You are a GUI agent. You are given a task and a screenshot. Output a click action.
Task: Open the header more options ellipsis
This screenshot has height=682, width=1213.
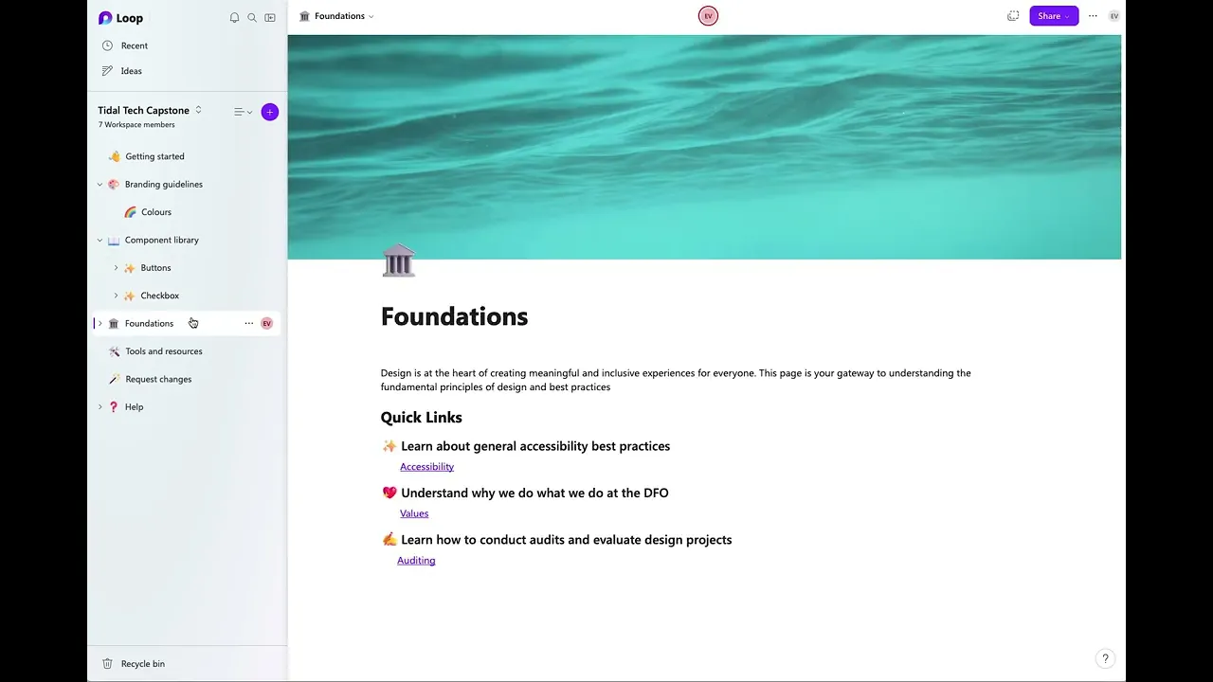pyautogui.click(x=1093, y=16)
